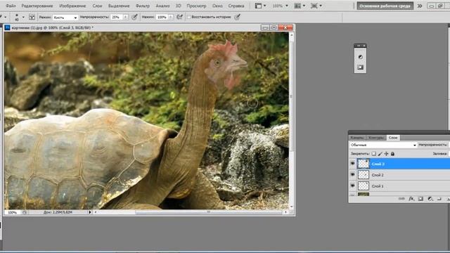Open the Режим blending mode dropdown showing Кисть
Screen dimensions: 450x253
[65, 18]
